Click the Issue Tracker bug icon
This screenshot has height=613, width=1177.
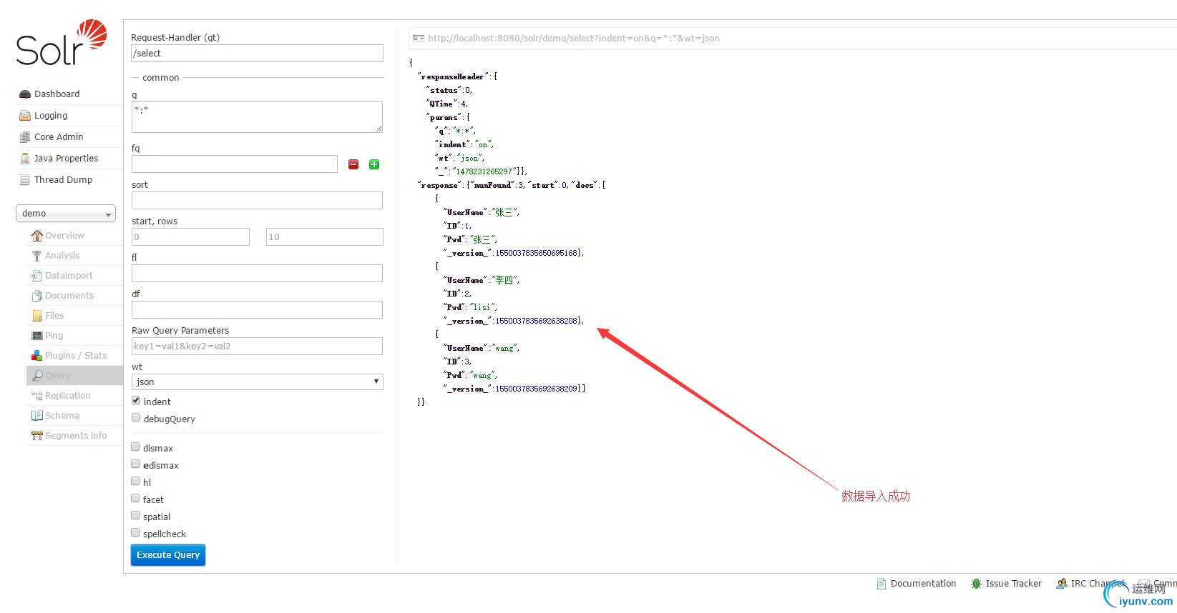(x=976, y=584)
